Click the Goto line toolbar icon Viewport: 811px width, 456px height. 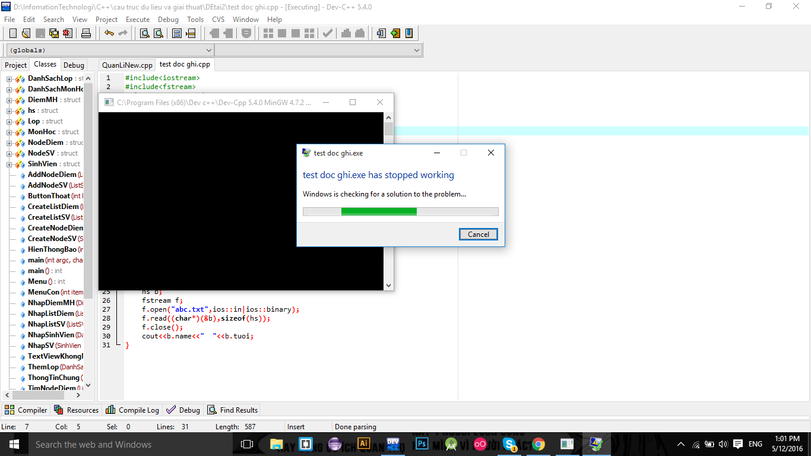[191, 33]
